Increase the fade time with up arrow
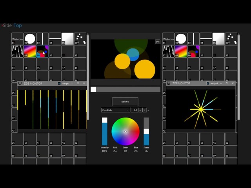The image size is (251, 188). pyautogui.click(x=140, y=110)
